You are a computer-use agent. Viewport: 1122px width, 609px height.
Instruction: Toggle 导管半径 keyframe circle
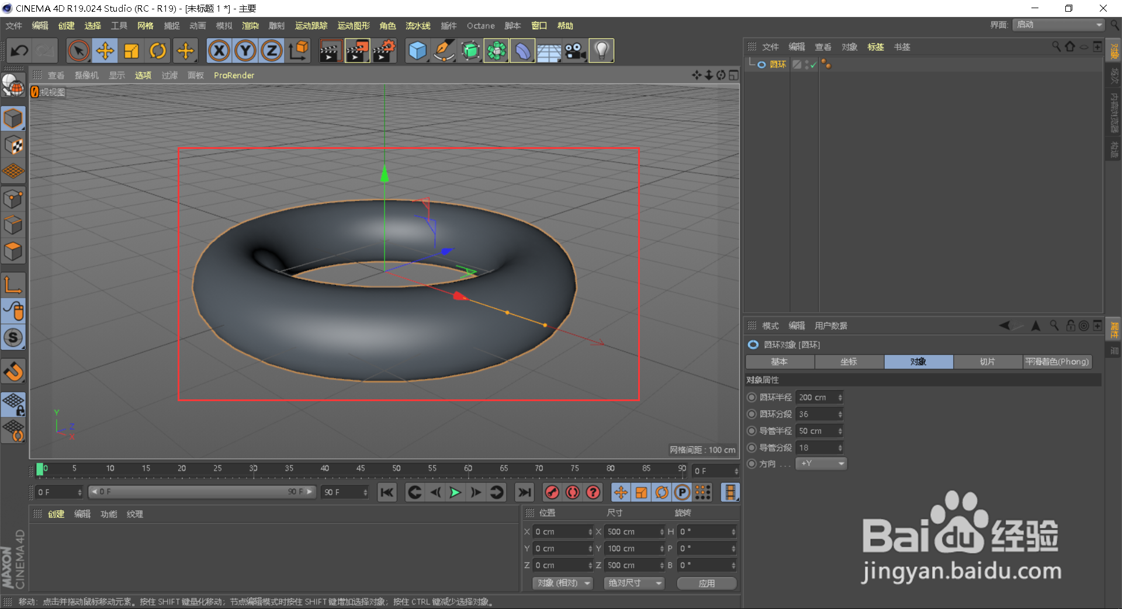pos(752,431)
